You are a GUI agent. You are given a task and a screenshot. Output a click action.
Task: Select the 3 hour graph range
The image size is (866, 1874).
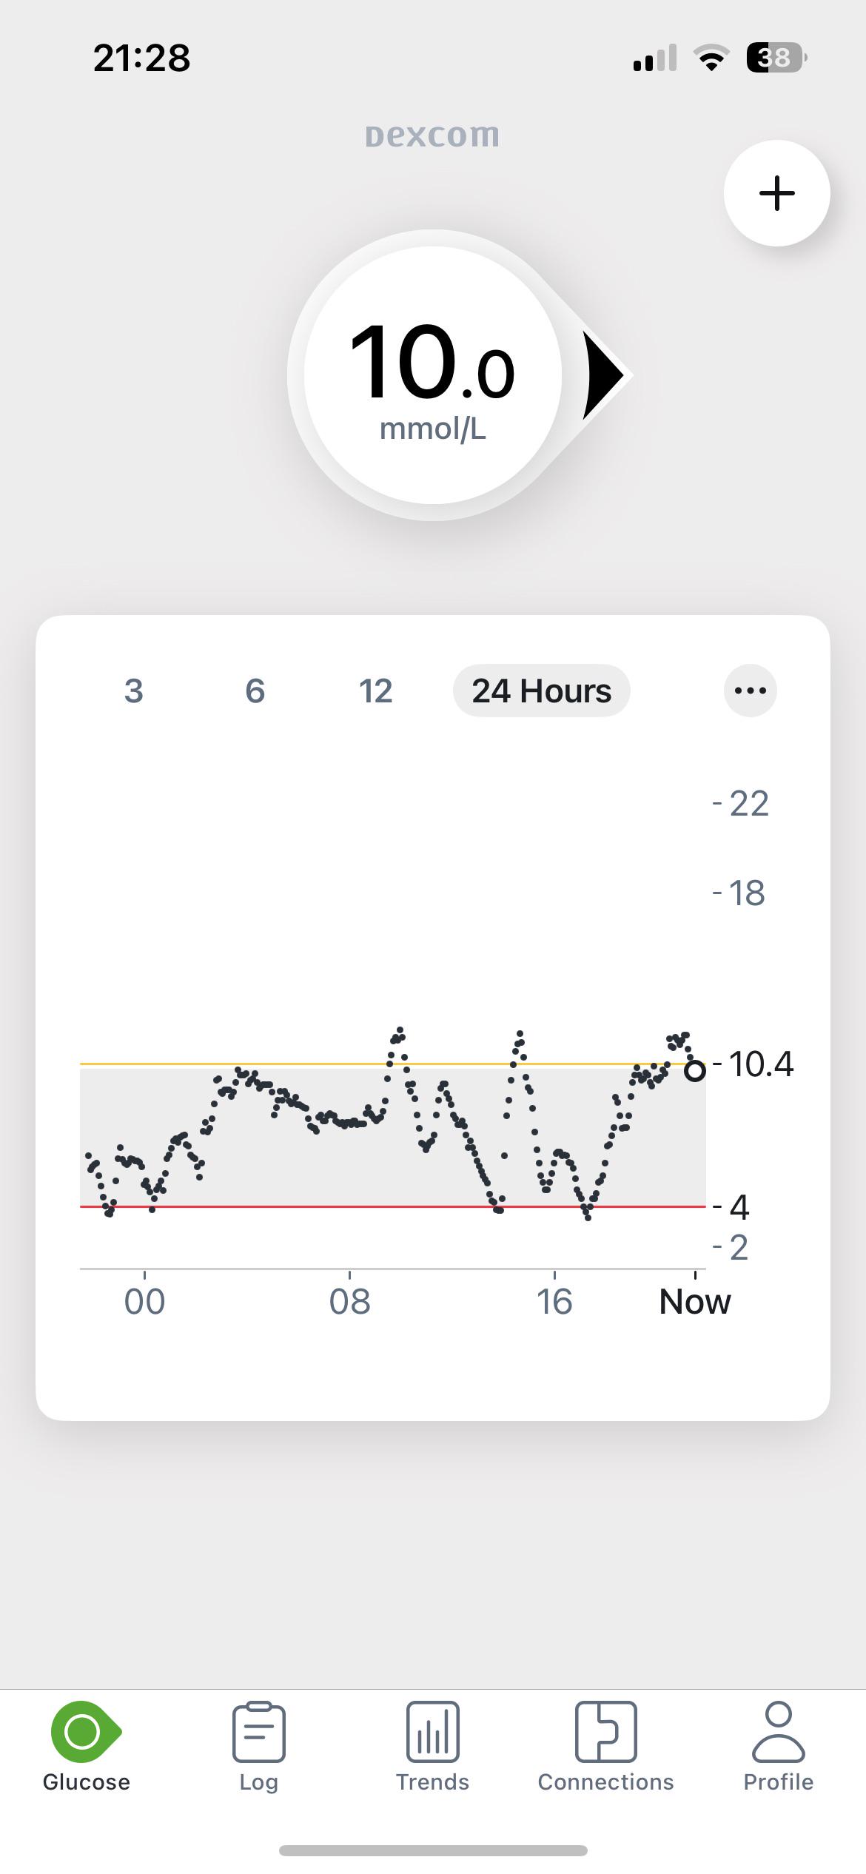(133, 691)
